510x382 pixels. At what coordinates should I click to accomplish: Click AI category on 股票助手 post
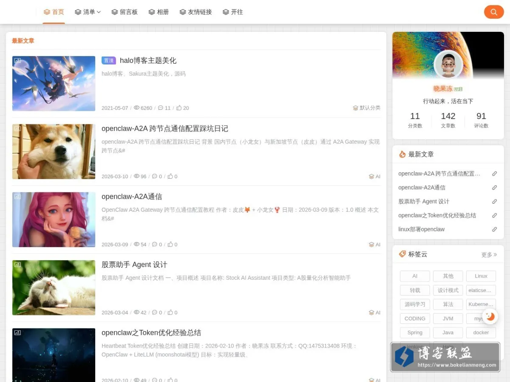point(374,312)
